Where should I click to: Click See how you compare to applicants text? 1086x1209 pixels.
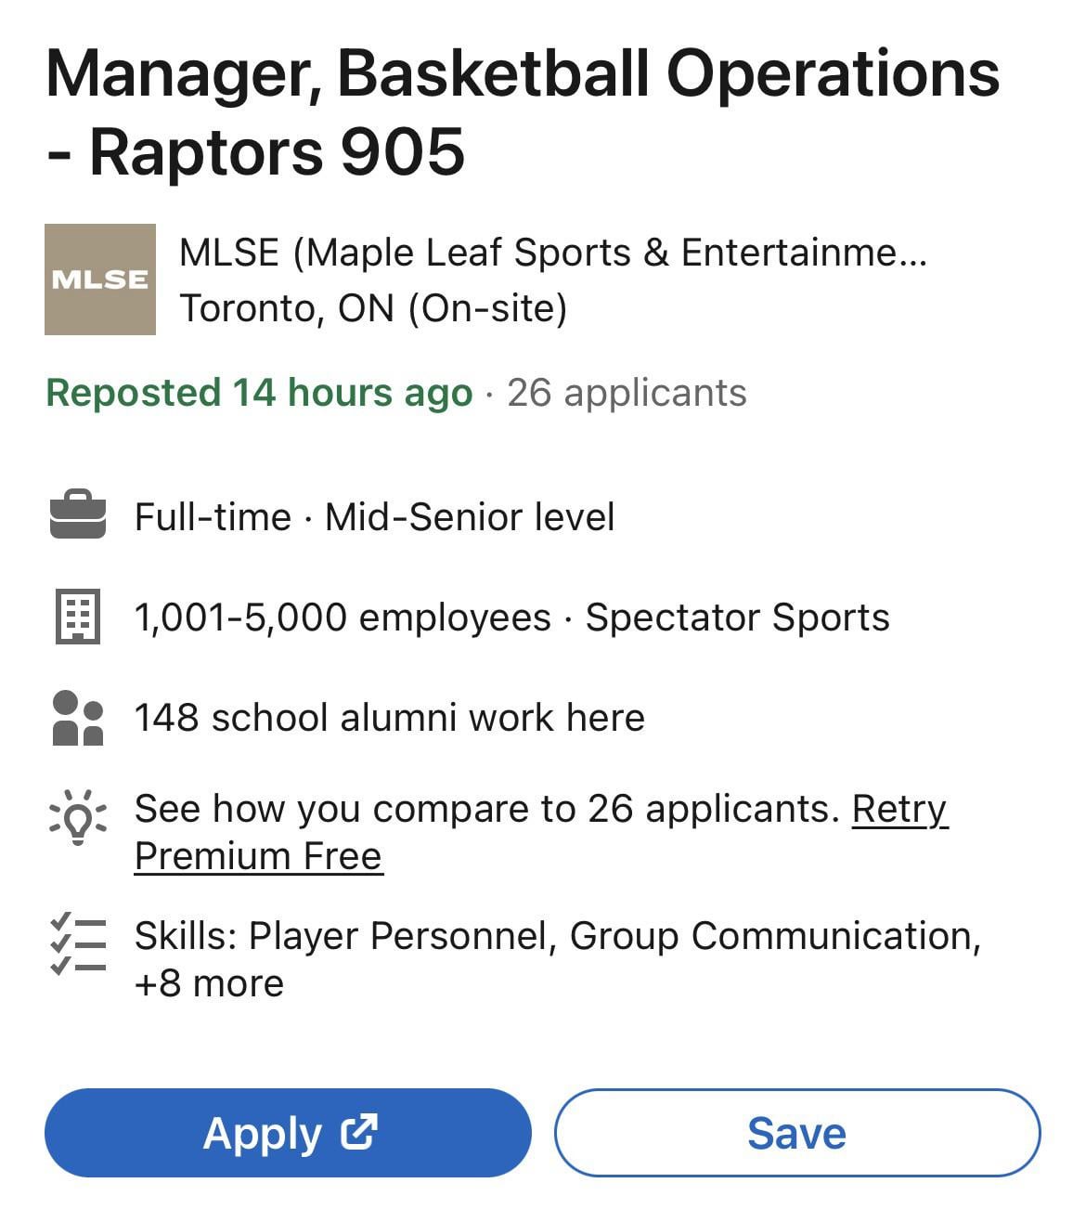tap(487, 809)
